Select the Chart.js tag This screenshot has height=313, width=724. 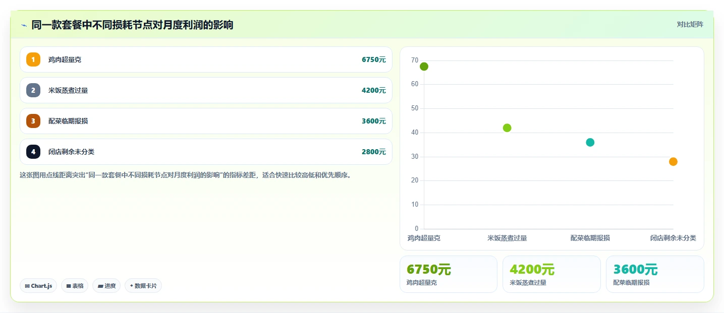coord(38,286)
